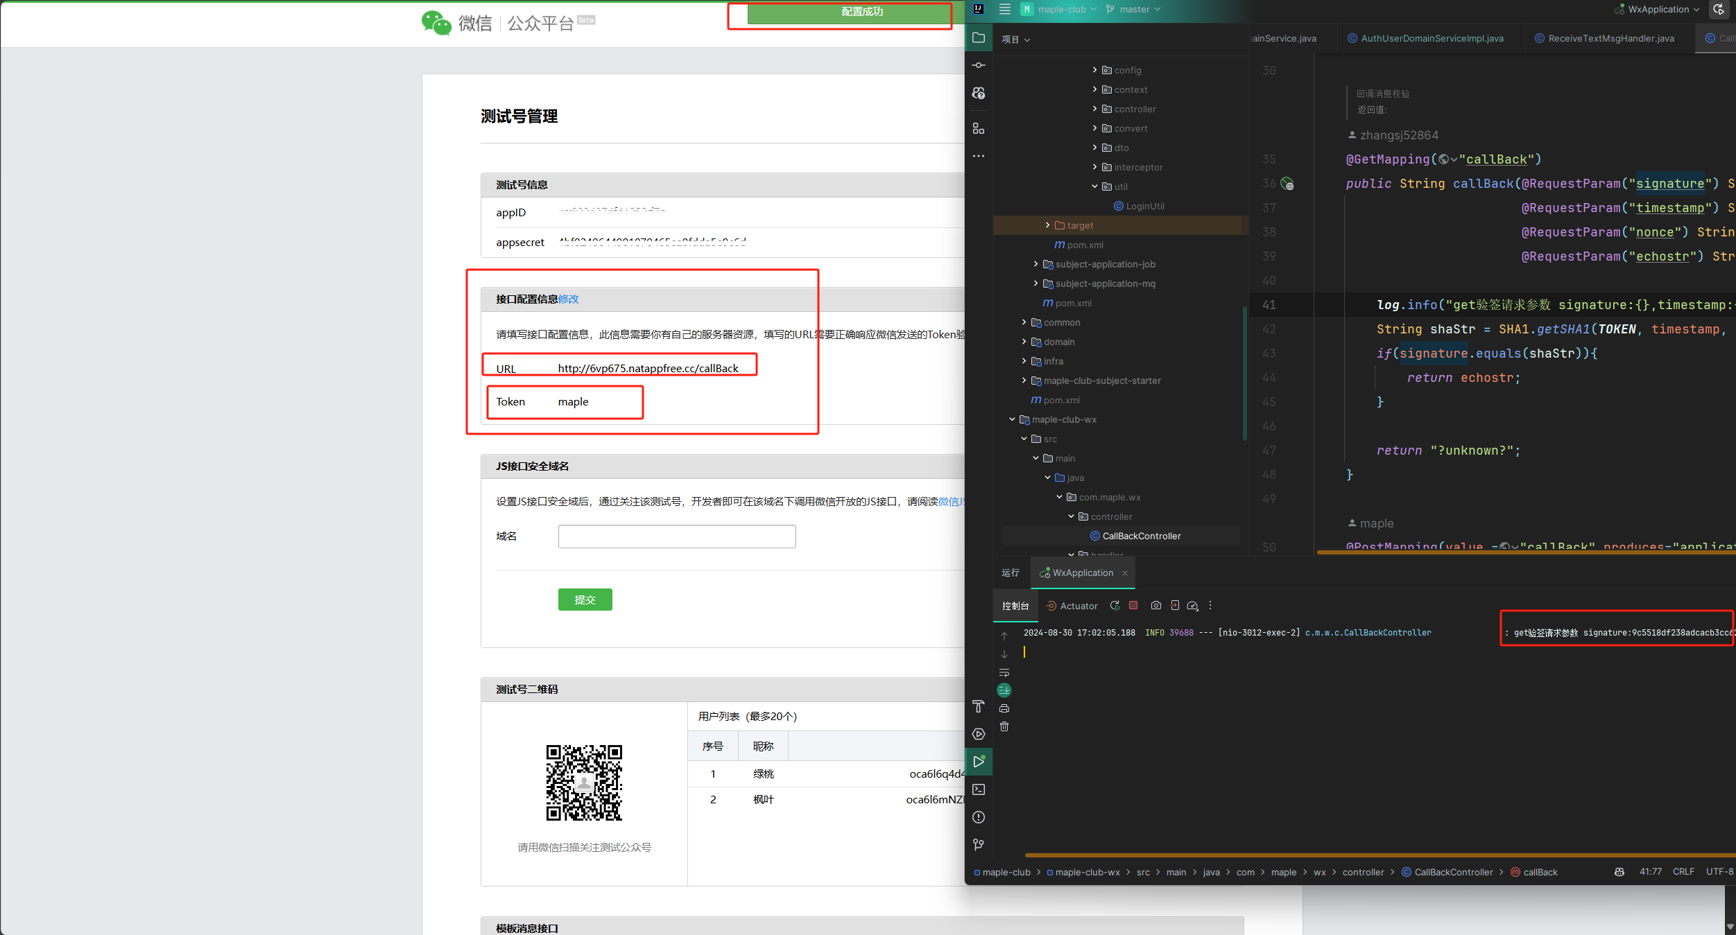Open the WxApplication run configuration dropdown
This screenshot has width=1736, height=935.
(1657, 9)
